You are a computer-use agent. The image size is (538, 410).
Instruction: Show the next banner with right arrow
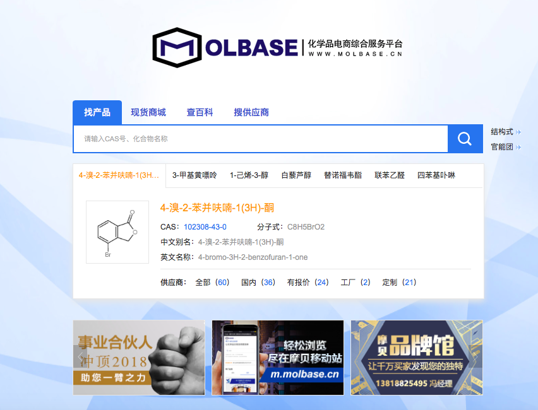(x=475, y=357)
